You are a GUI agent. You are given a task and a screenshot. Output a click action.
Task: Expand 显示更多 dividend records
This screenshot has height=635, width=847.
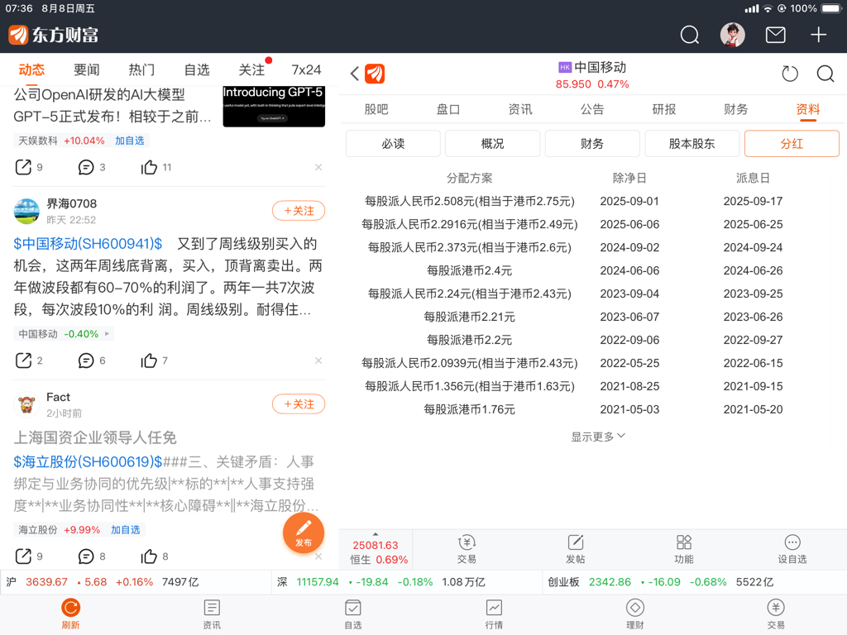[x=598, y=437]
